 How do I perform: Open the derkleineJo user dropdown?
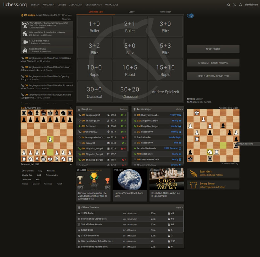point(251,5)
